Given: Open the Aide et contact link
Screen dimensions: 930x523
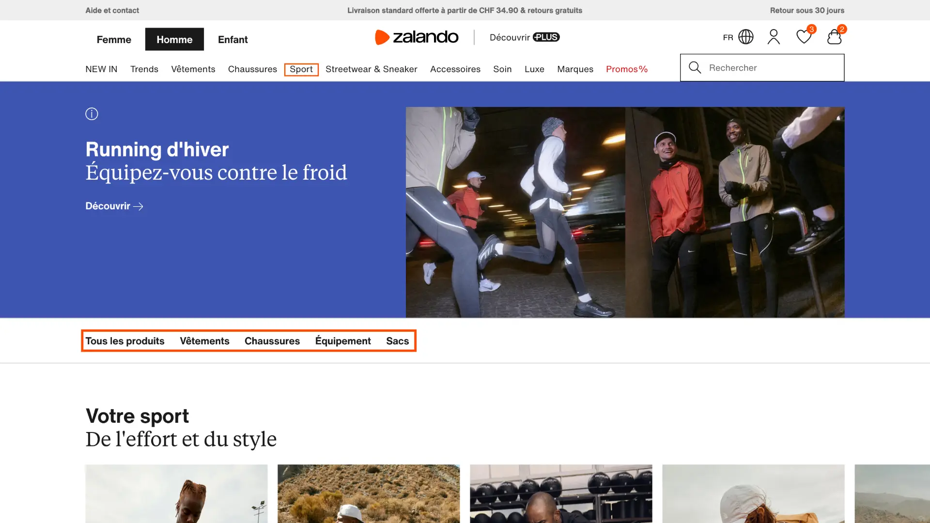Looking at the screenshot, I should (112, 10).
